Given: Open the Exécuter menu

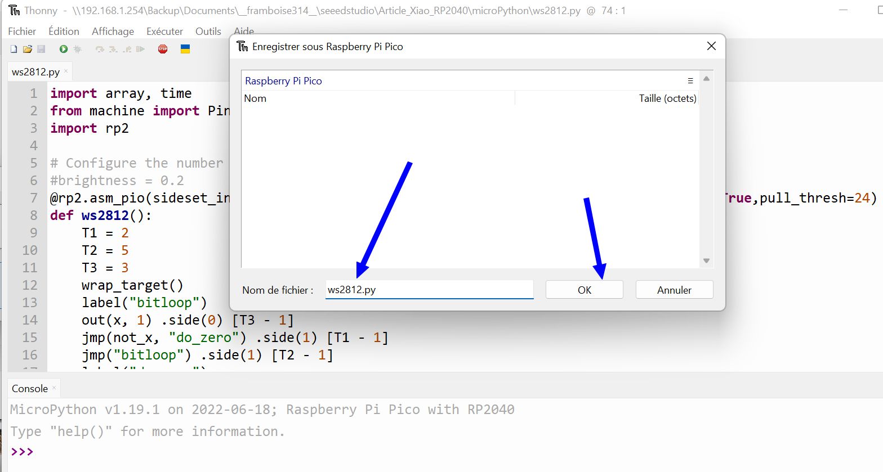Looking at the screenshot, I should pyautogui.click(x=164, y=32).
